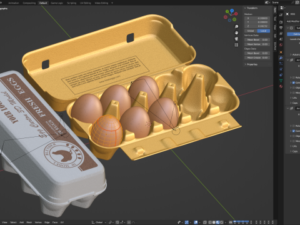Image resolution: width=300 pixels, height=225 pixels.
Task: Enable Relative Offset in first Array modifier
Action: pyautogui.click(x=294, y=77)
